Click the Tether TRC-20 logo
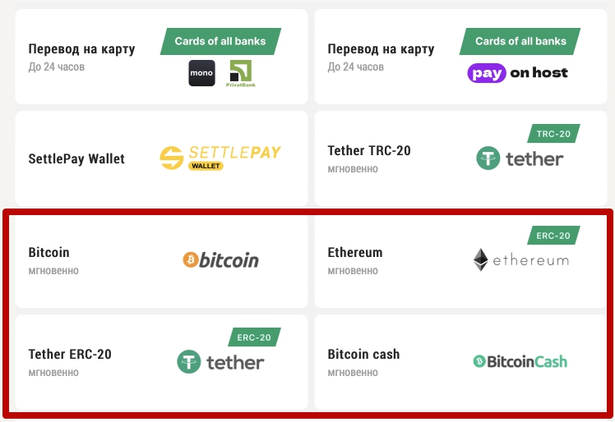The image size is (615, 422). pos(520,158)
